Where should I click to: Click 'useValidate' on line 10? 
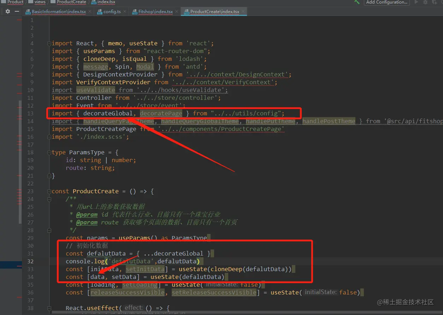96,90
